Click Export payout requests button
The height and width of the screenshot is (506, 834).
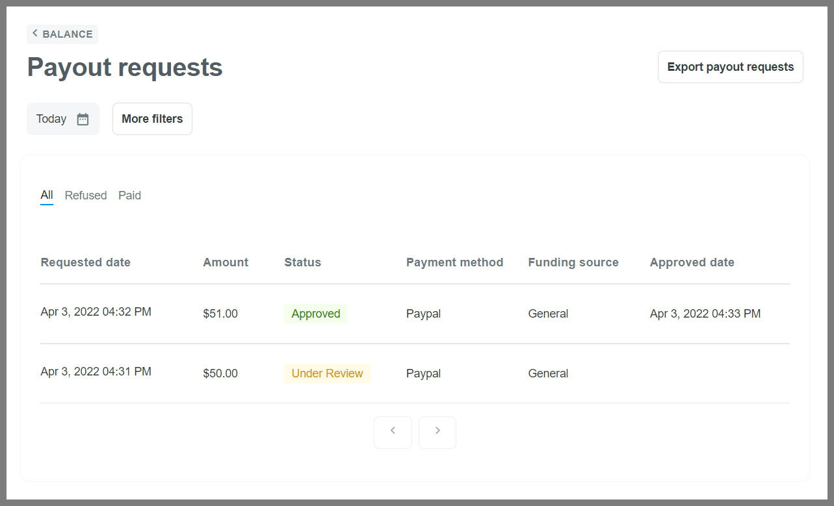click(730, 67)
